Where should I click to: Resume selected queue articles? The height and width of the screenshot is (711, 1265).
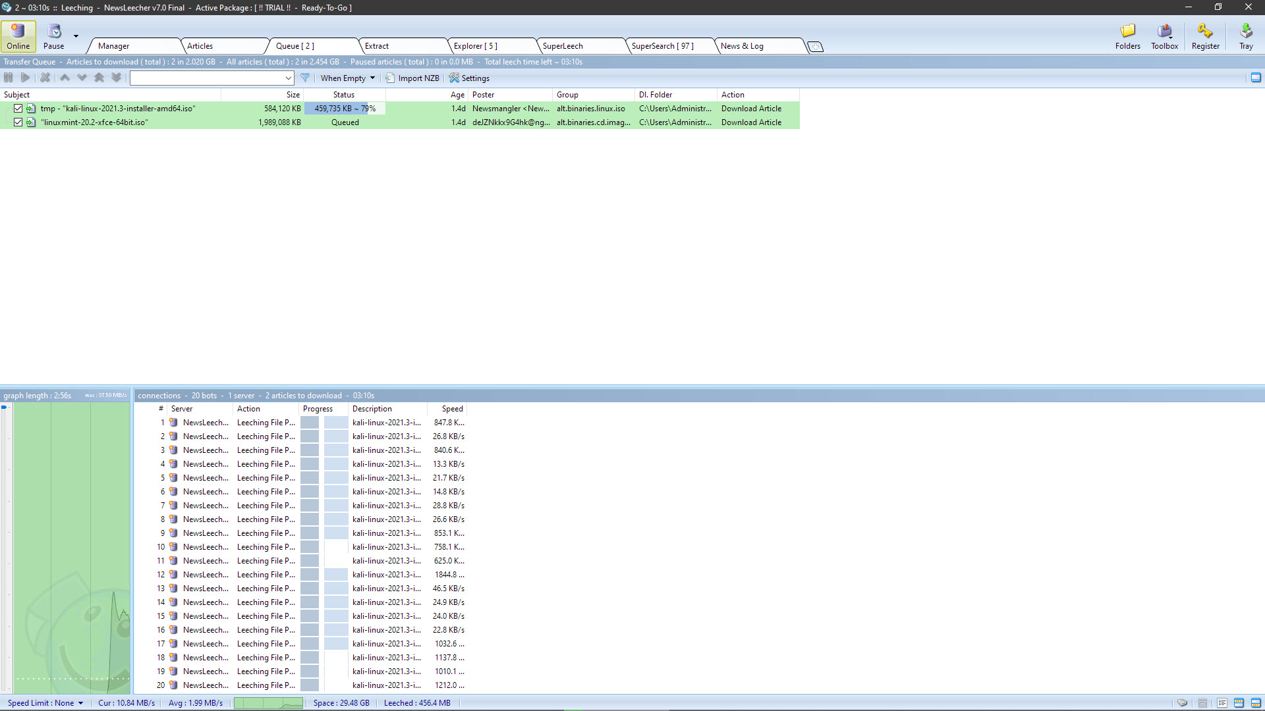(25, 78)
